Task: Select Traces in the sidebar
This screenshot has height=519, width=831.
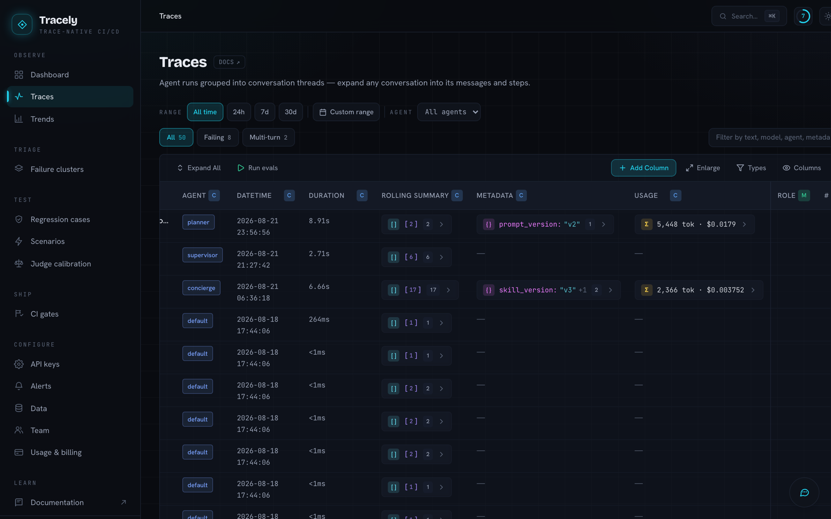Action: [70, 96]
